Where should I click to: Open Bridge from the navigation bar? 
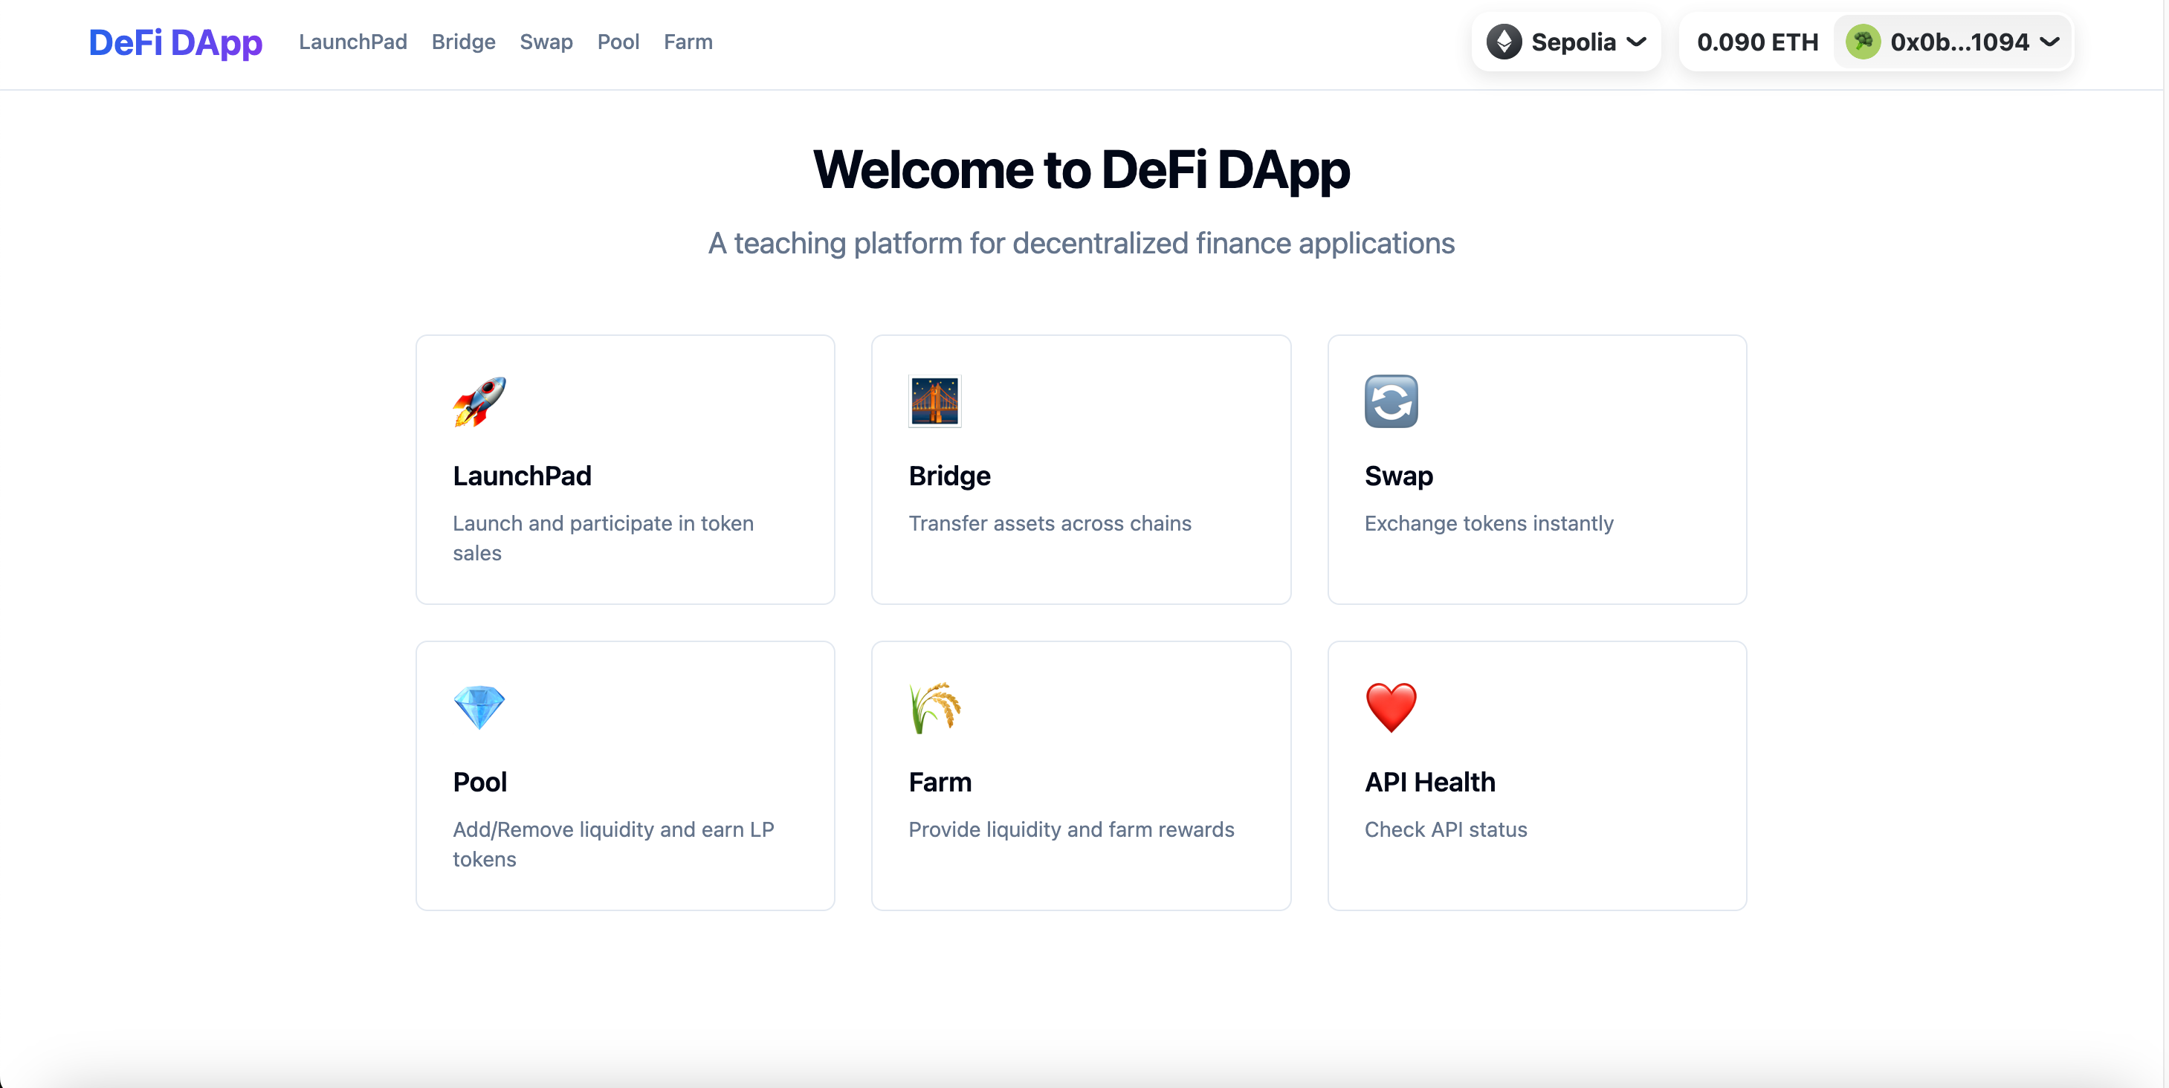click(463, 42)
